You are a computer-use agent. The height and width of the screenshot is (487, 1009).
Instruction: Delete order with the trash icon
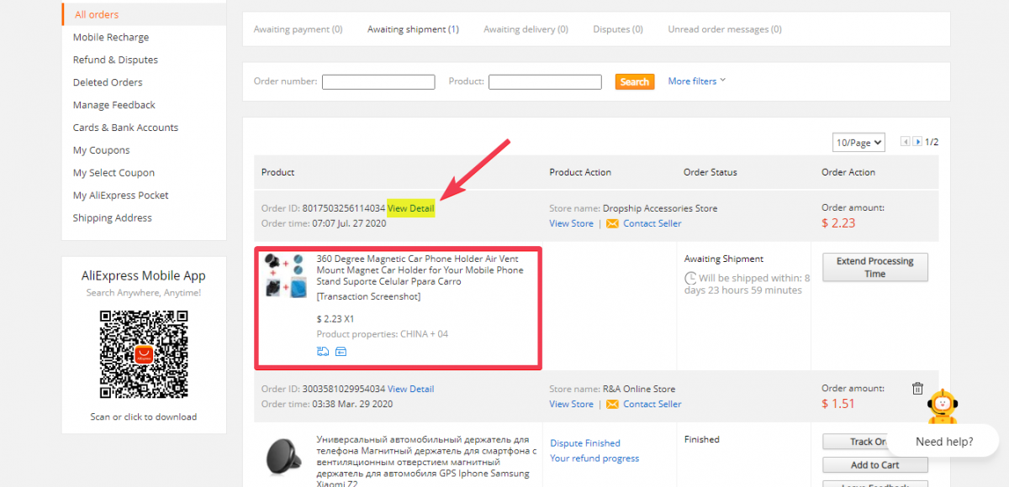(917, 389)
